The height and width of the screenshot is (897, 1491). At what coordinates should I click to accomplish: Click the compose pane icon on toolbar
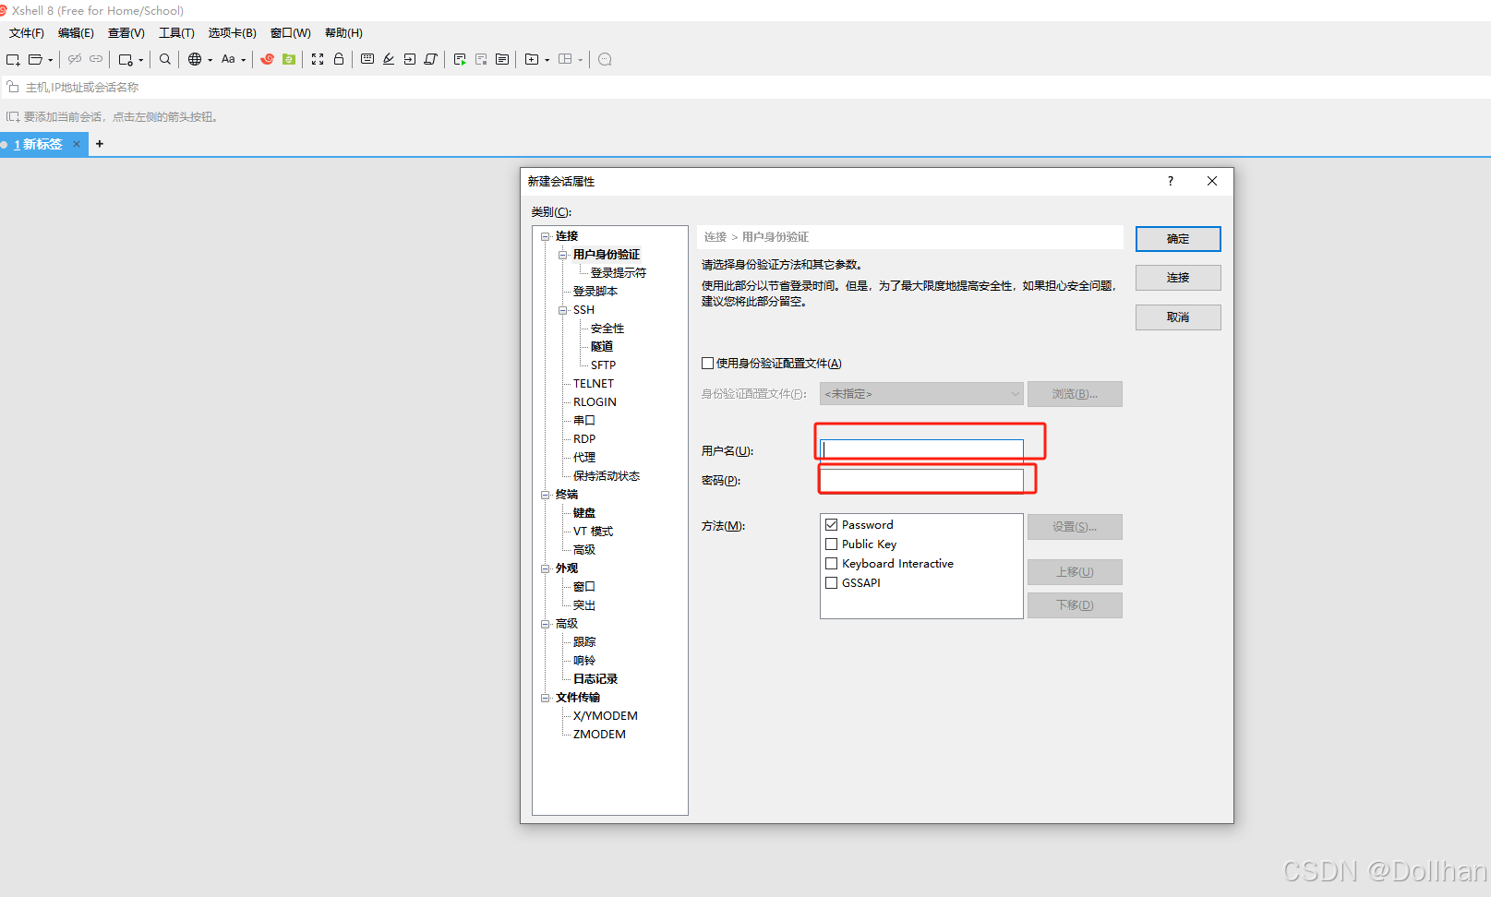(501, 59)
